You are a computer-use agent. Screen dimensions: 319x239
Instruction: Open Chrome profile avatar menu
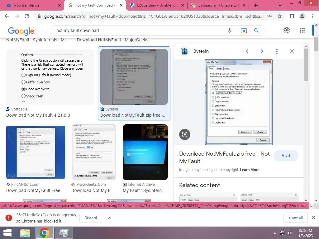pos(302,16)
